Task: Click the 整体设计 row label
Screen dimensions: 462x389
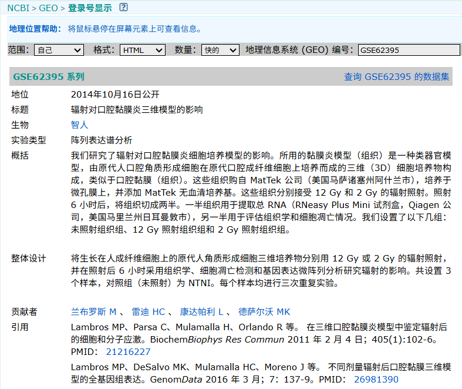Action: (x=29, y=259)
